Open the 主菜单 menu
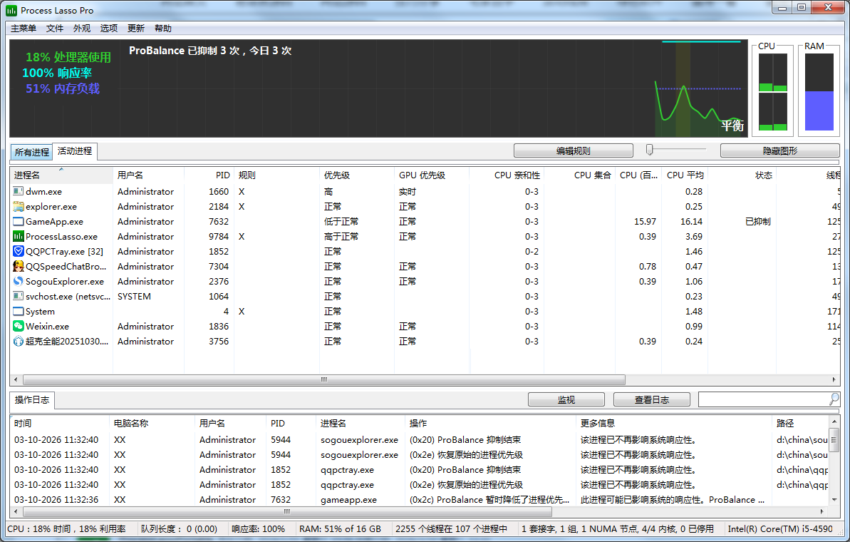The image size is (850, 542). point(24,29)
